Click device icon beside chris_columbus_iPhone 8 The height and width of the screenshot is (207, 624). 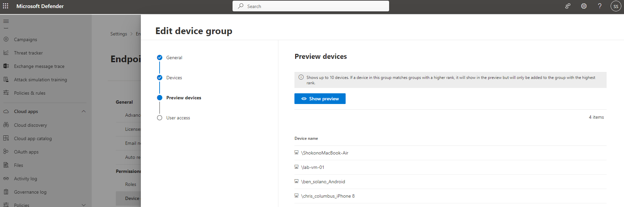[296, 196]
